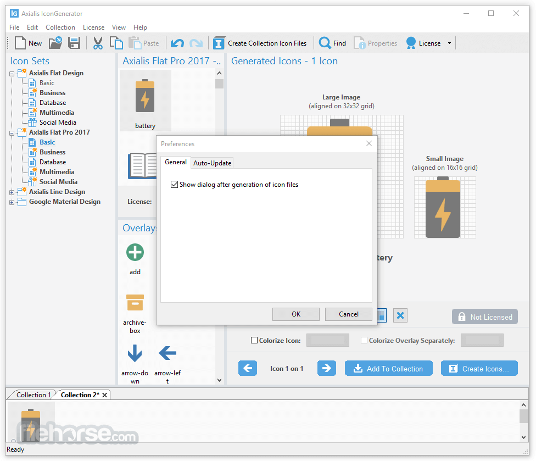Click Cancel in the Preferences dialog
This screenshot has width=536, height=461.
(349, 314)
